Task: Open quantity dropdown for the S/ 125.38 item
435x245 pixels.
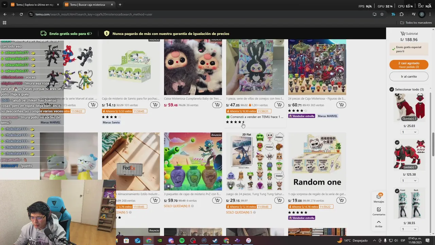Action: [409, 181]
